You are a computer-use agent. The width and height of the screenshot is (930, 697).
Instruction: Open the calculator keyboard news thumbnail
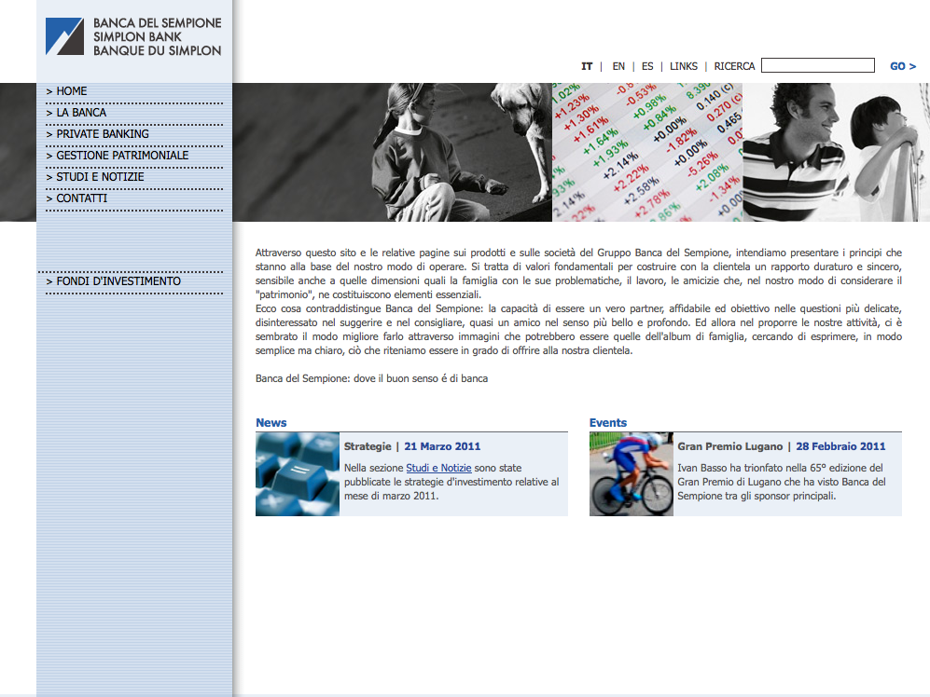point(298,474)
